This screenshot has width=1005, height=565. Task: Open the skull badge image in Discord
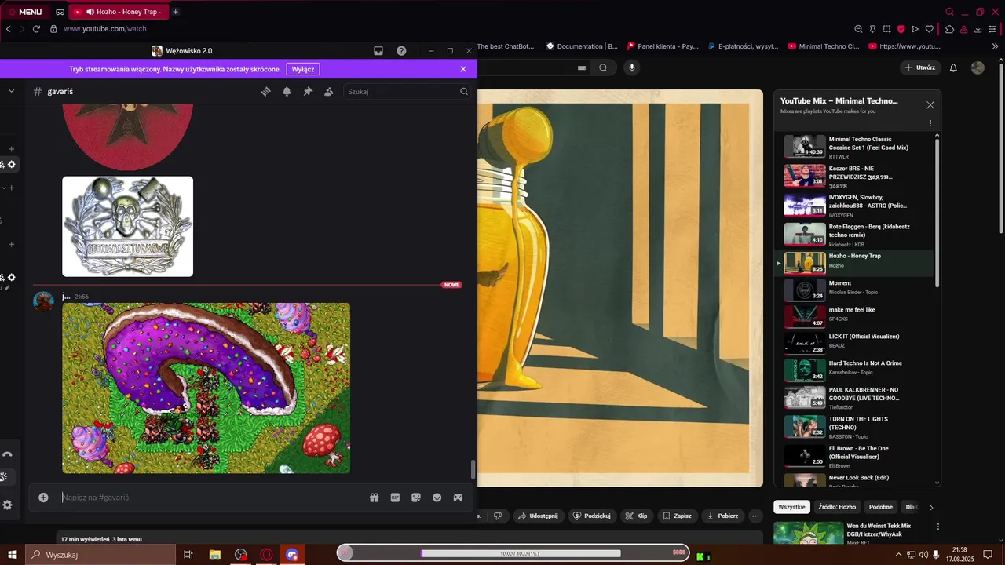pyautogui.click(x=127, y=226)
